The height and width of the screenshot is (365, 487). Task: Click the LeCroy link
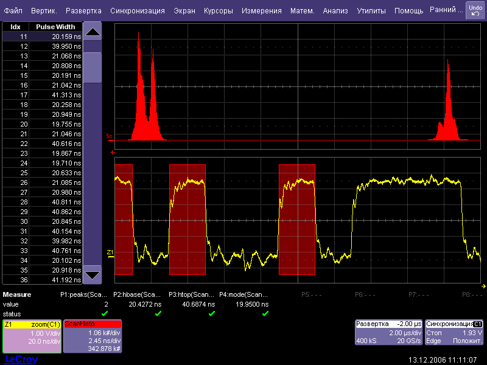pyautogui.click(x=21, y=359)
